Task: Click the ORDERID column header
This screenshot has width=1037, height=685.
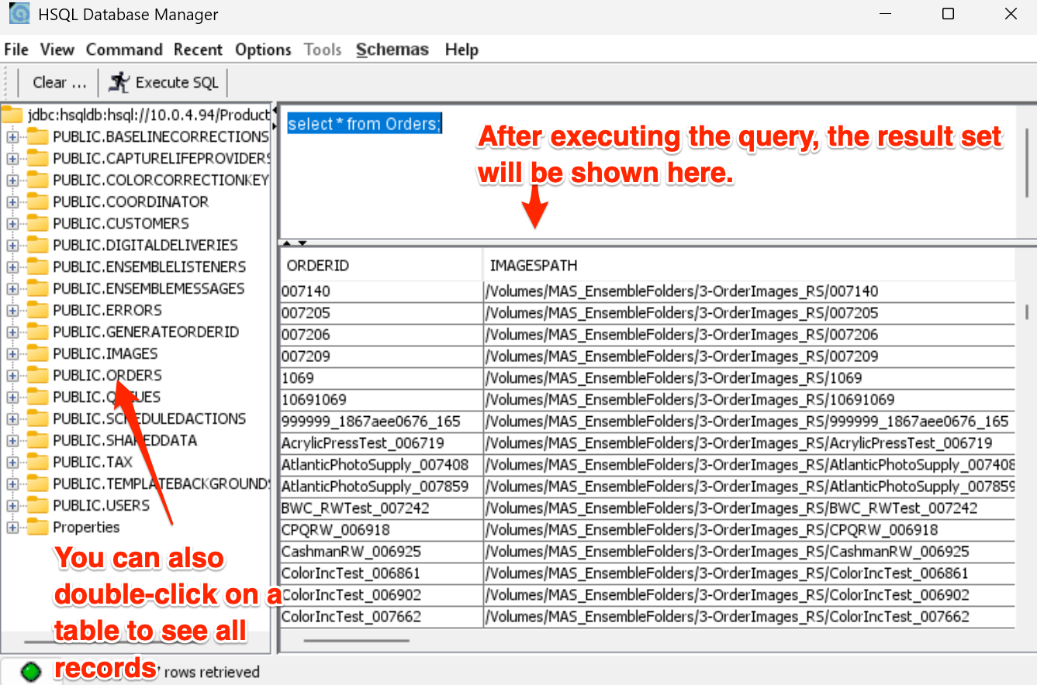Action: (x=318, y=266)
